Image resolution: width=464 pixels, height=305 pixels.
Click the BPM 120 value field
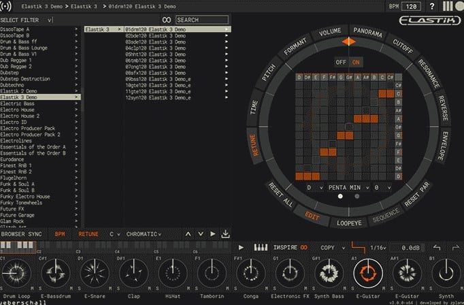click(x=411, y=6)
